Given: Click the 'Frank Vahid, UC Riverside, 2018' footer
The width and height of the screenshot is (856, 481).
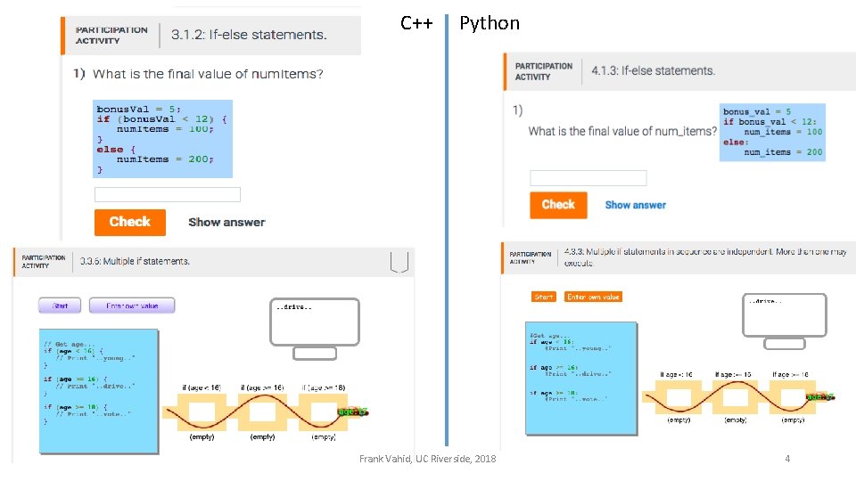Looking at the screenshot, I should click(427, 459).
